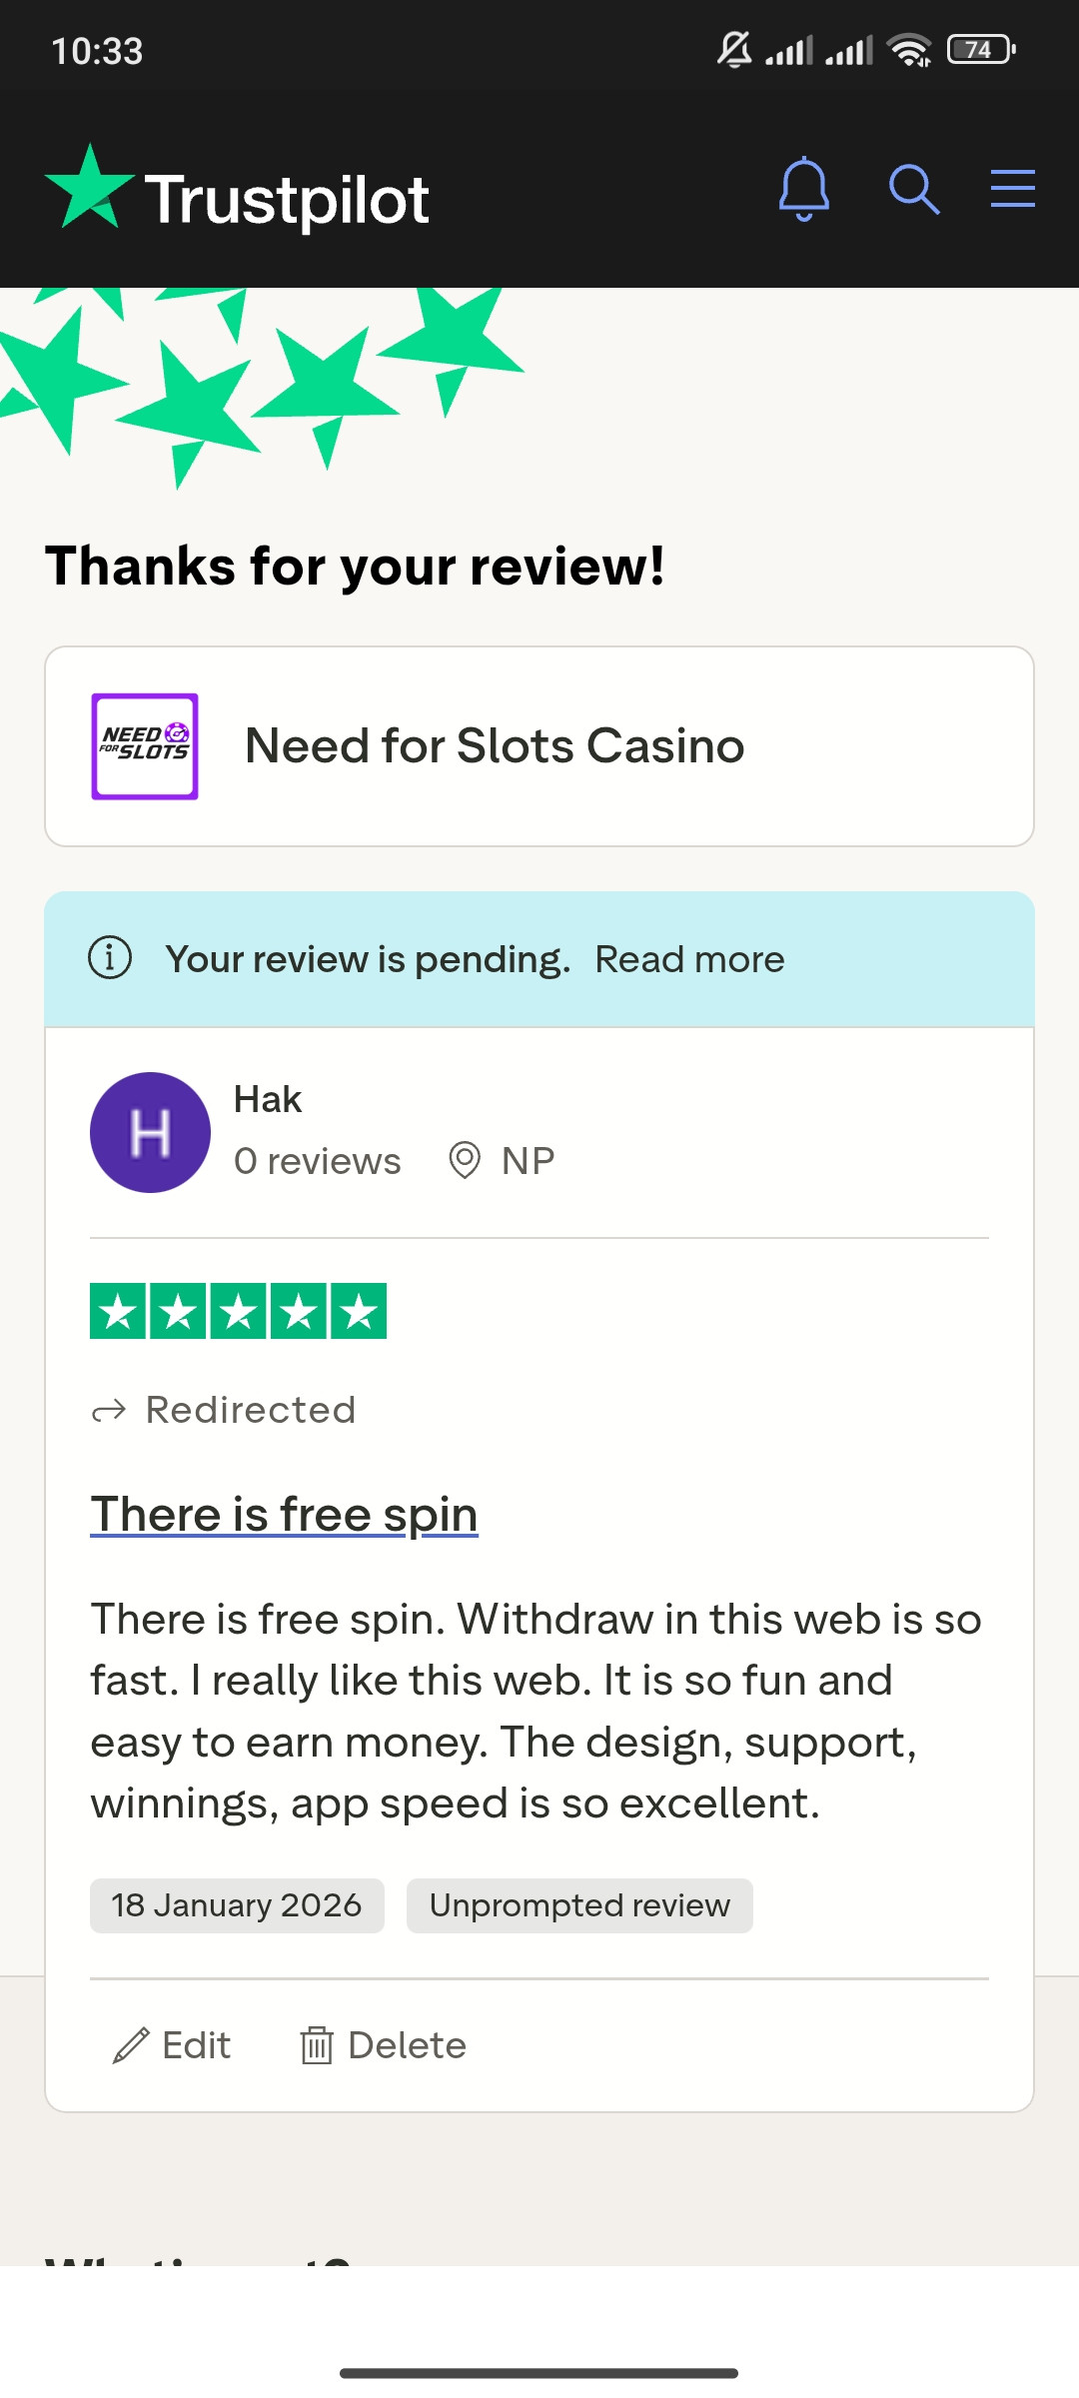Screen dimensions: 1079x2398
Task: Tap the Redirected arrow icon
Action: [x=109, y=1411]
